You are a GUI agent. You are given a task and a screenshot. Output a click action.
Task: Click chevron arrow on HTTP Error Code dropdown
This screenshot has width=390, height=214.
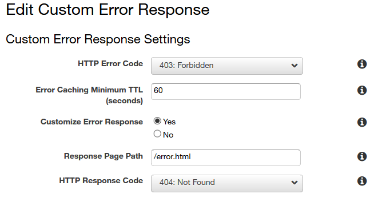tap(295, 66)
